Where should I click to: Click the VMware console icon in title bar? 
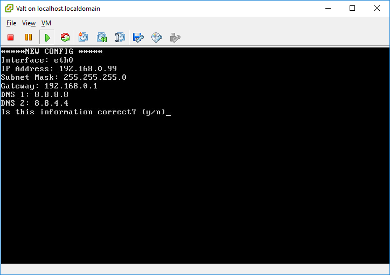9,8
